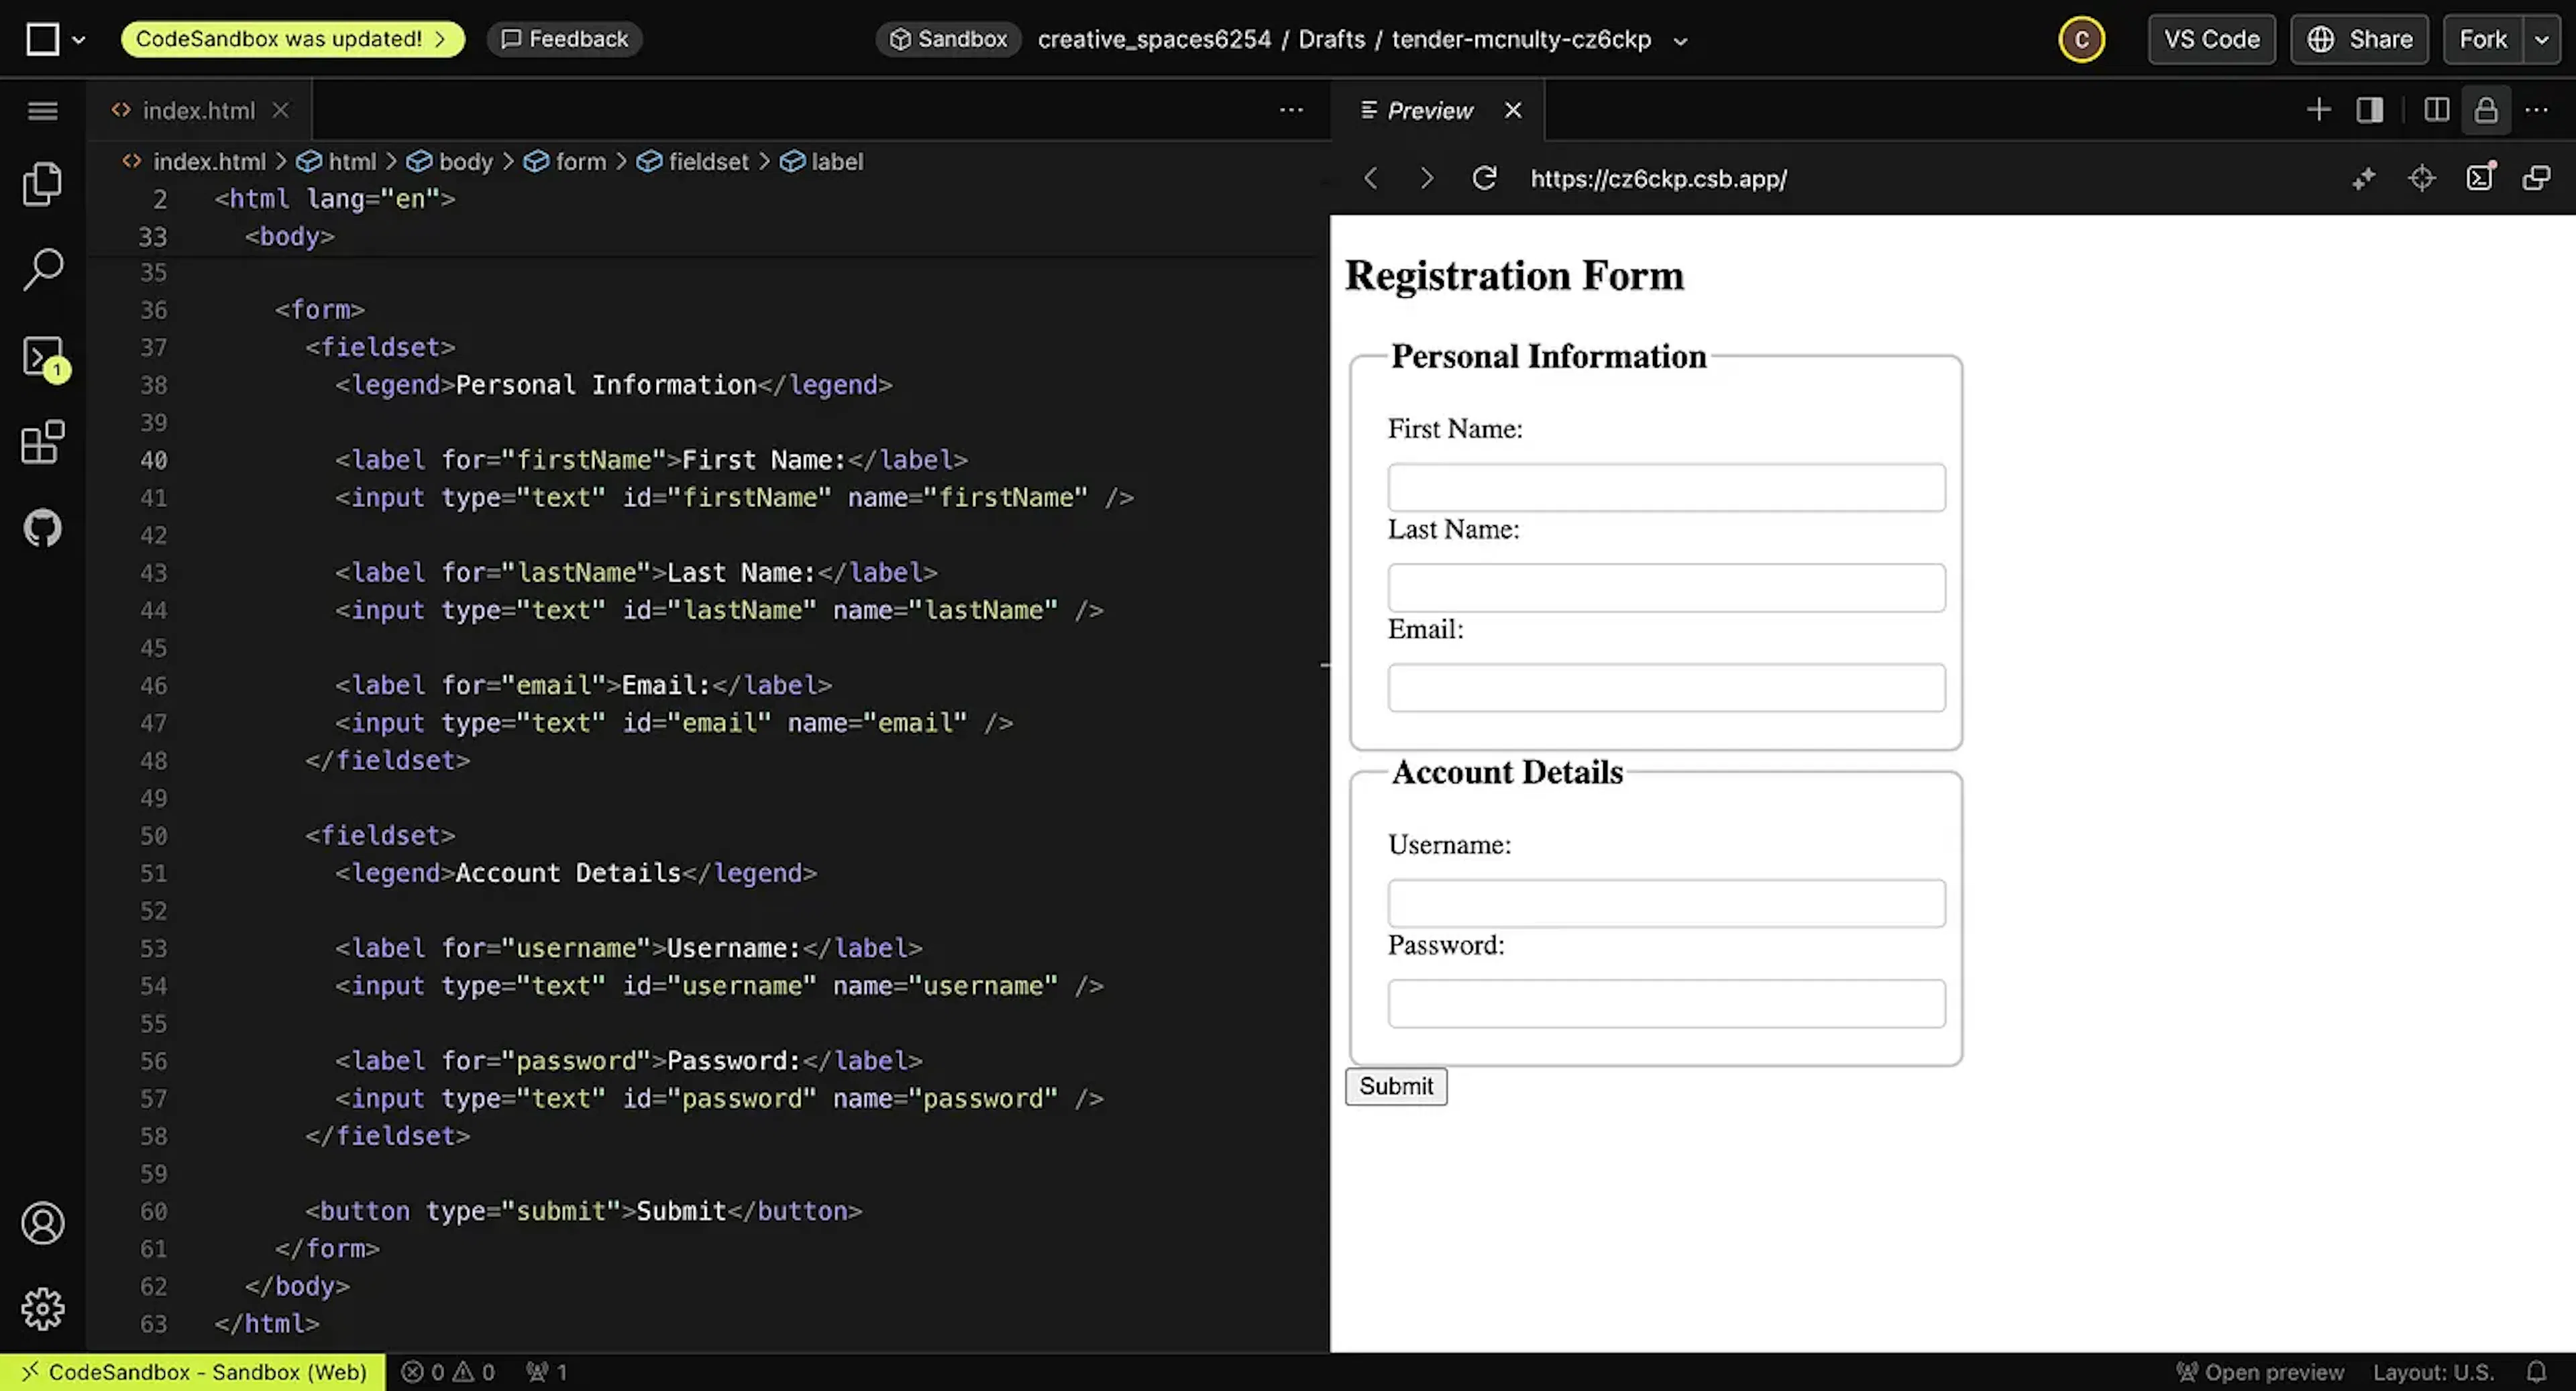Image resolution: width=2576 pixels, height=1391 pixels.
Task: Open the Extensions icon in sidebar
Action: [42, 442]
